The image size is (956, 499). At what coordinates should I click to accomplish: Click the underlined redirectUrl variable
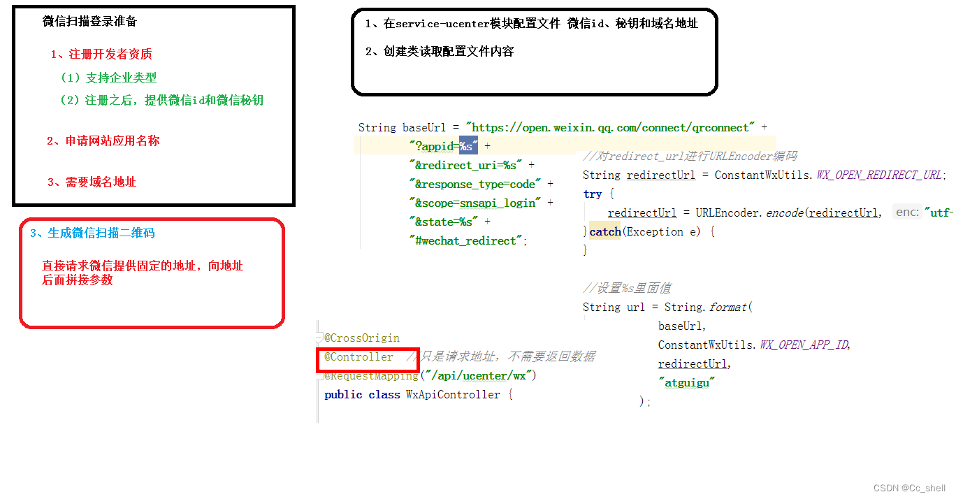(x=642, y=212)
